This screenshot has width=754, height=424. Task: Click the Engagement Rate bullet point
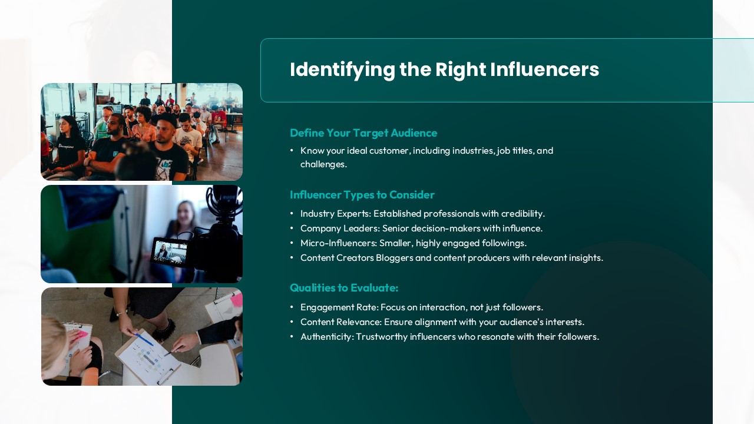tap(422, 307)
